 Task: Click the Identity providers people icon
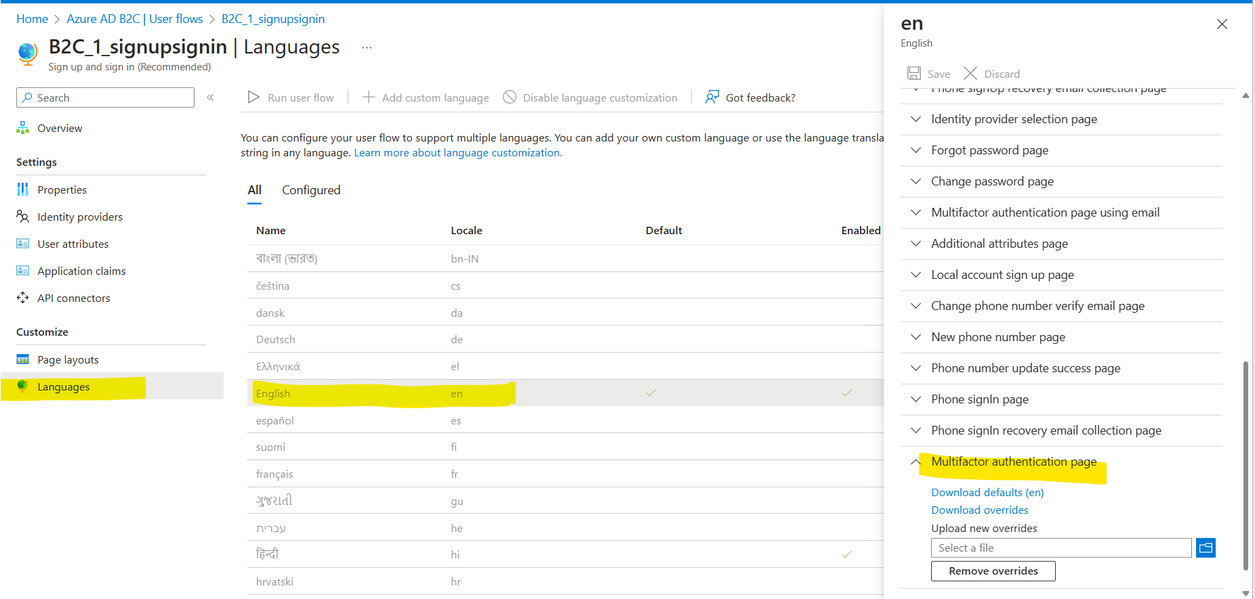coord(23,217)
